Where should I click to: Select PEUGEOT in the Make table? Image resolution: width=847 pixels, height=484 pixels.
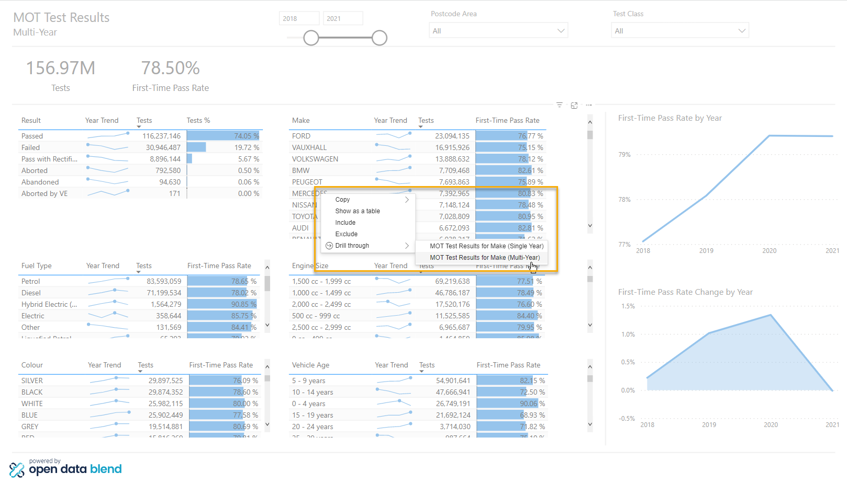tap(418, 182)
